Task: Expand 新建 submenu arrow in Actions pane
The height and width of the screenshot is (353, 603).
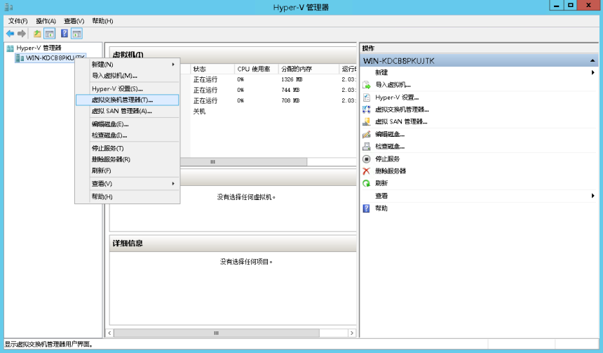Action: (x=592, y=73)
